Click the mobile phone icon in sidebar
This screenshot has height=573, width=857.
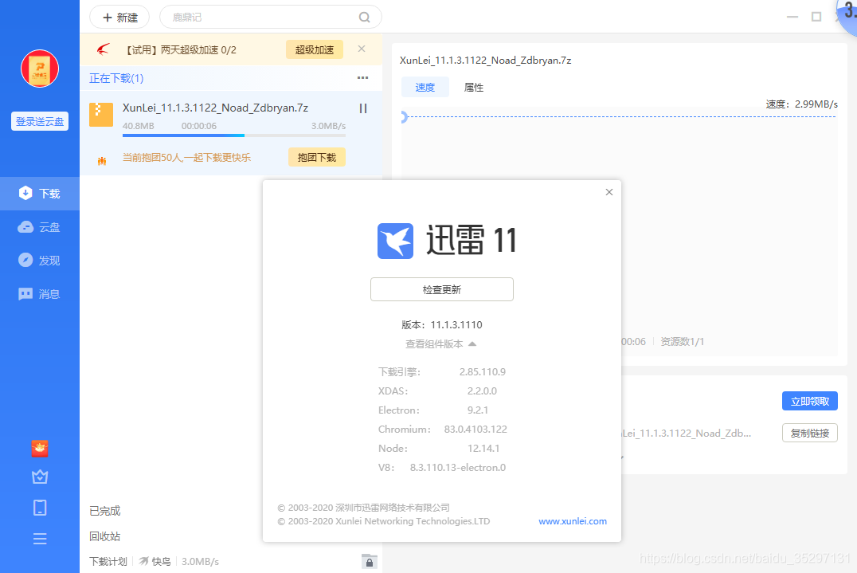[x=40, y=508]
